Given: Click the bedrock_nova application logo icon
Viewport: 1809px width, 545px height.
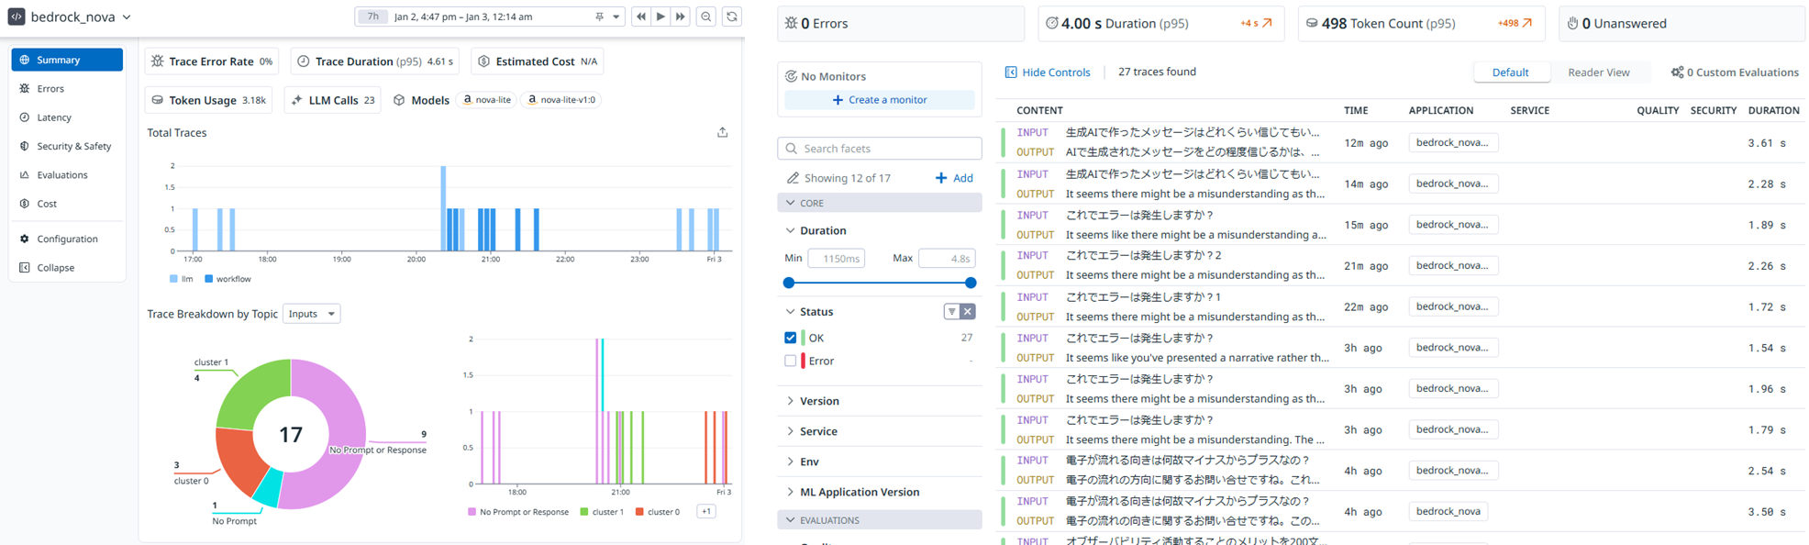Looking at the screenshot, I should coord(17,17).
